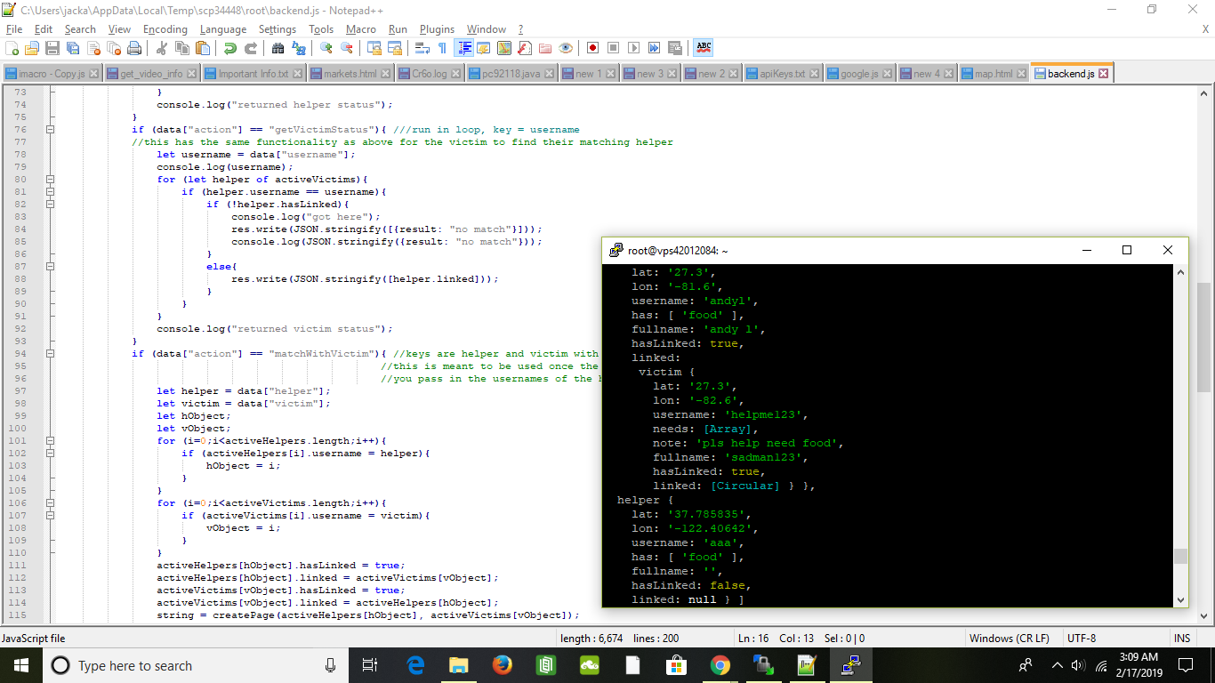Switch to the apiKeys.txt tab
Viewport: 1215px width, 683px height.
(x=784, y=74)
